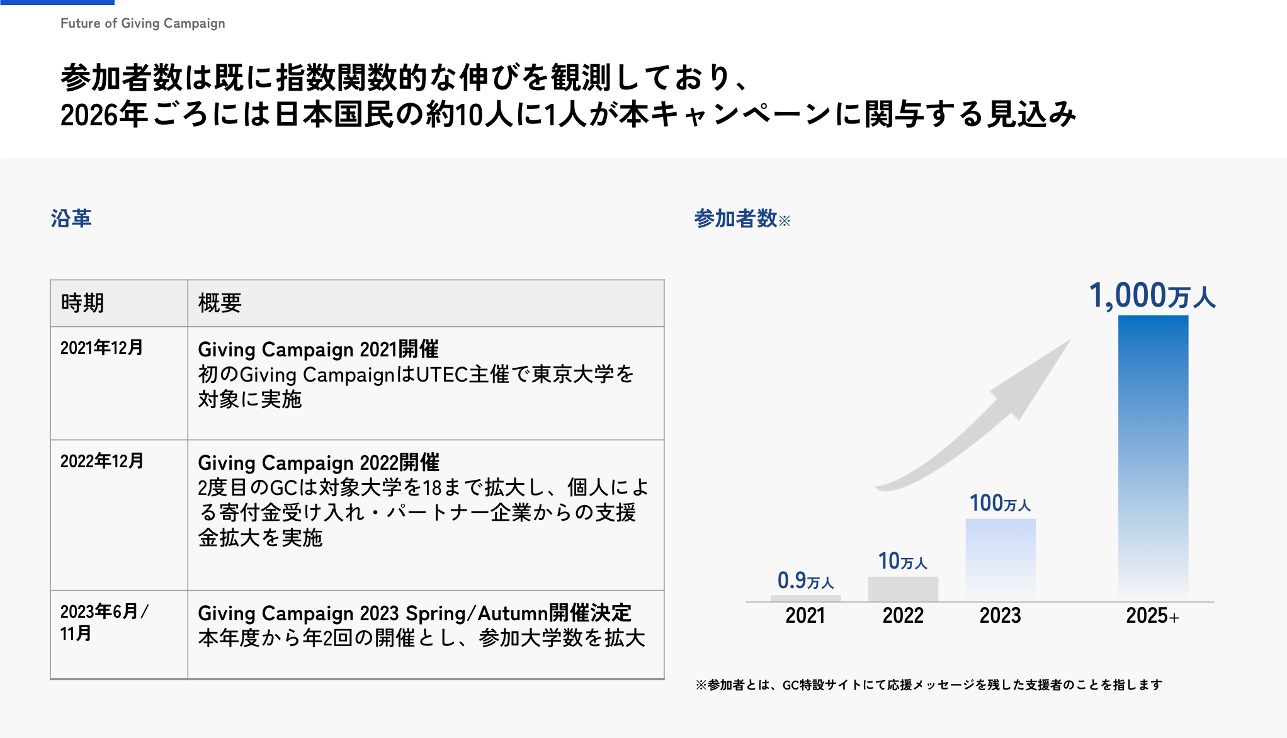The width and height of the screenshot is (1287, 738).
Task: Click the gray 2022 bar in the chart
Action: [902, 589]
